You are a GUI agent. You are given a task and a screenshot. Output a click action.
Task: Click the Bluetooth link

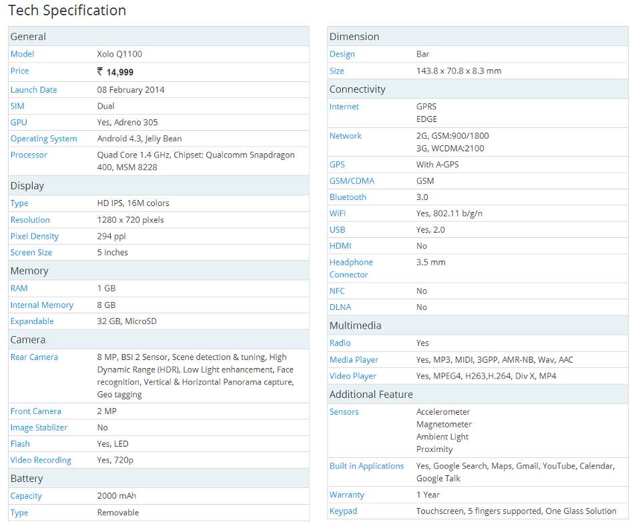pyautogui.click(x=348, y=197)
